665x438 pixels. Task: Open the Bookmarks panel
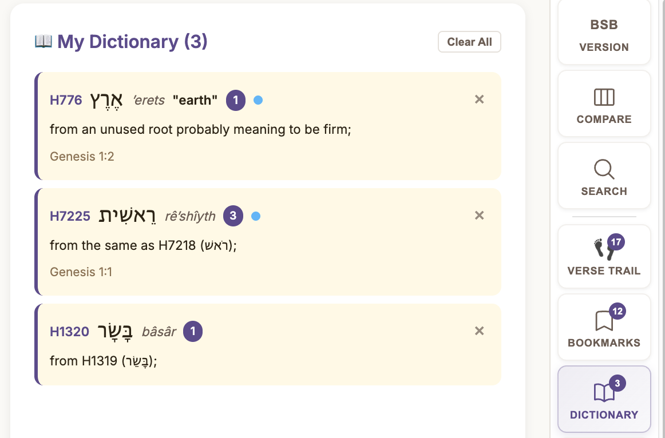(x=604, y=326)
